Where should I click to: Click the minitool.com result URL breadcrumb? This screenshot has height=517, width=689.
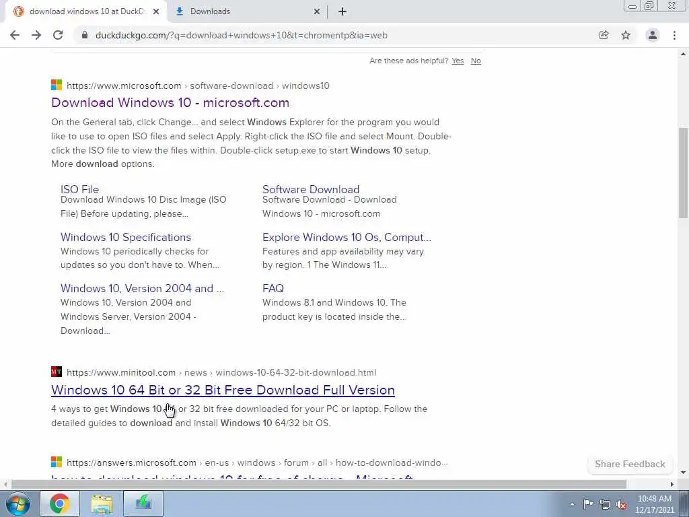click(x=221, y=372)
